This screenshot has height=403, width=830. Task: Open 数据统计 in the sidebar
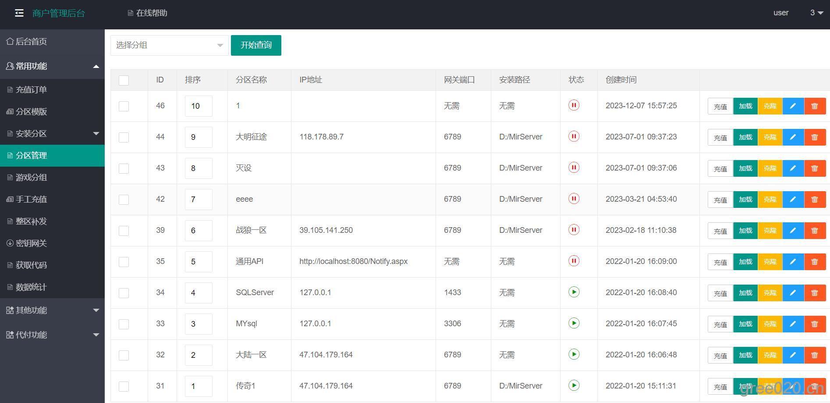point(31,287)
